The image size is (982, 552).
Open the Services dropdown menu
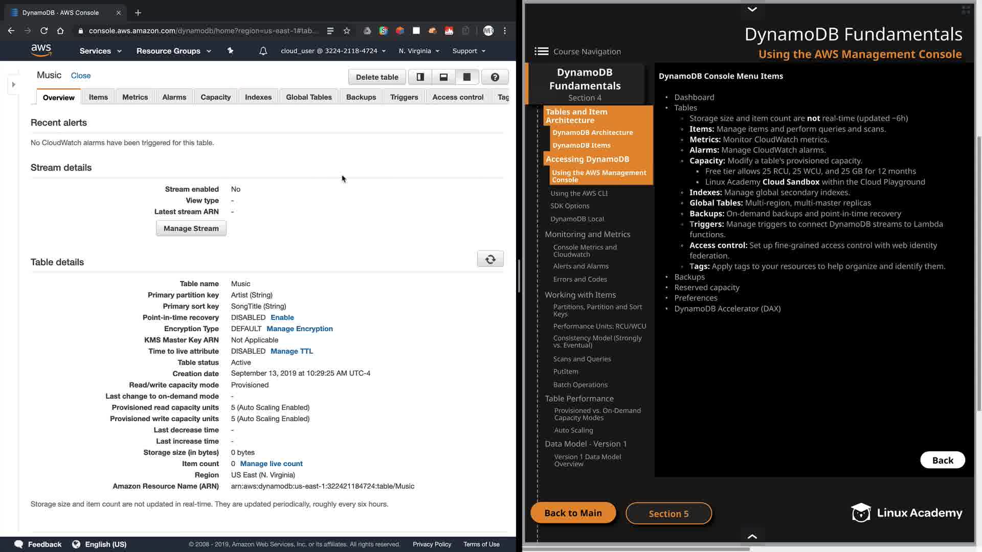point(100,51)
